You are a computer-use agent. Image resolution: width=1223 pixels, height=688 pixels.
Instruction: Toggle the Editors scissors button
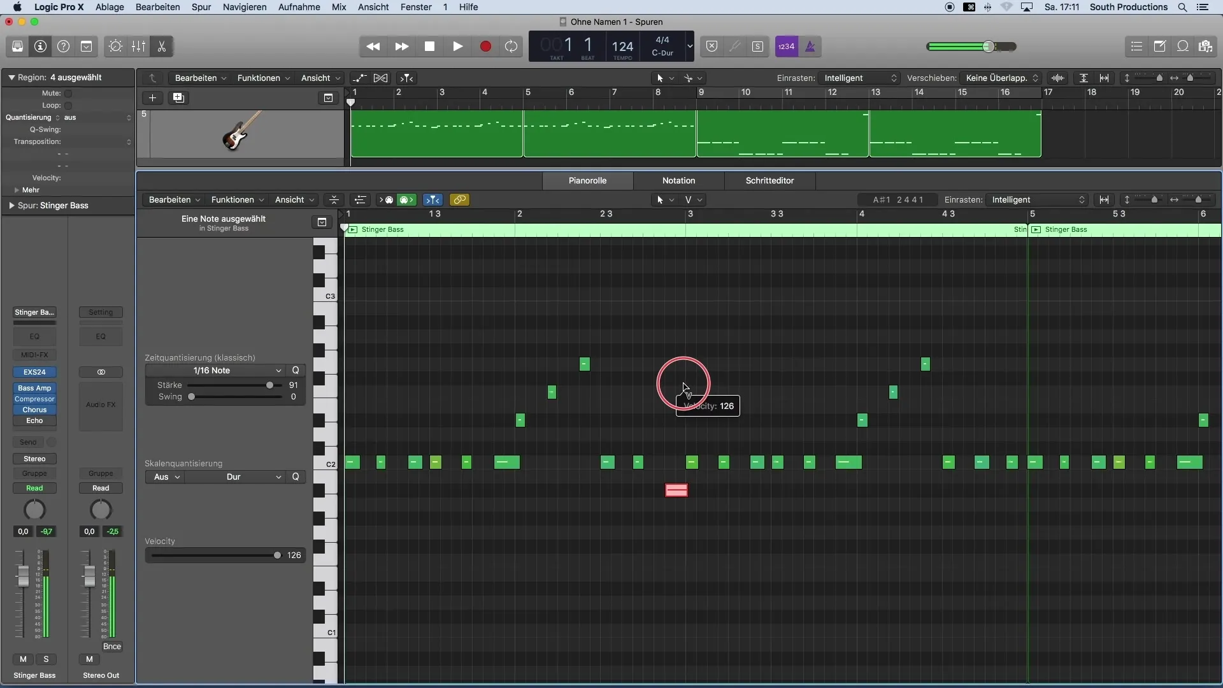point(162,47)
